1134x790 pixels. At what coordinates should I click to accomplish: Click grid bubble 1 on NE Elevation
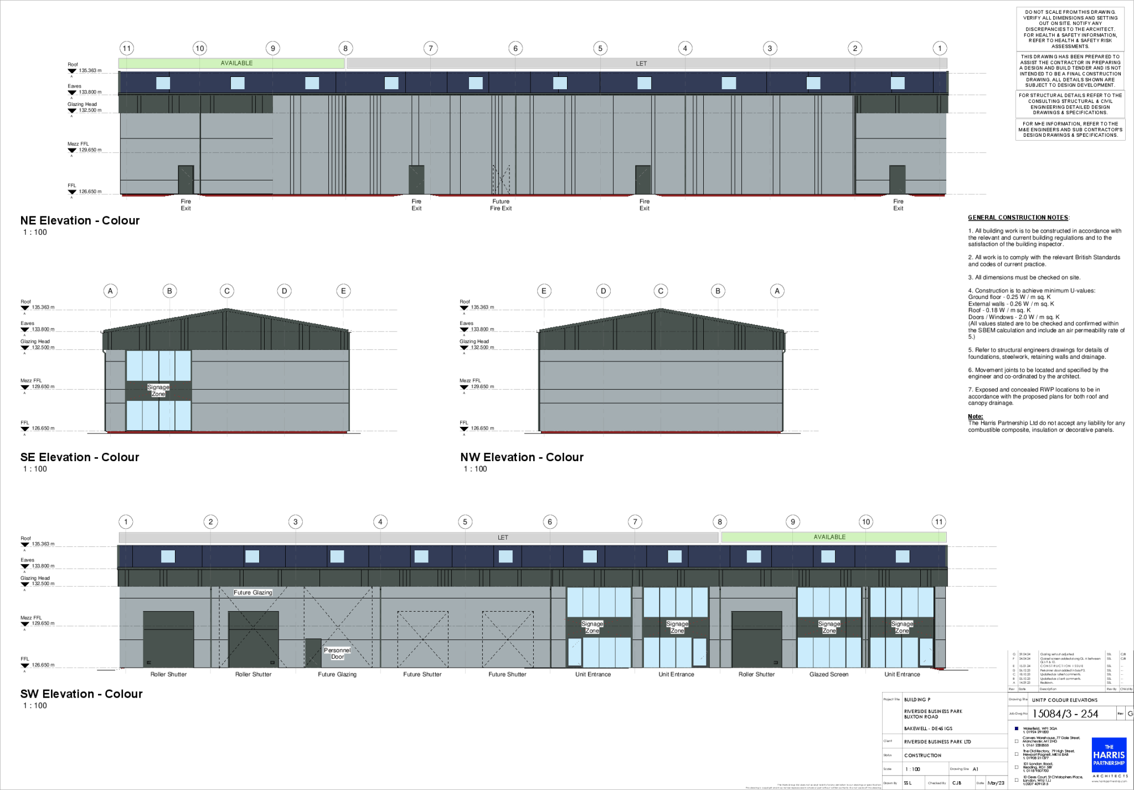tap(940, 48)
